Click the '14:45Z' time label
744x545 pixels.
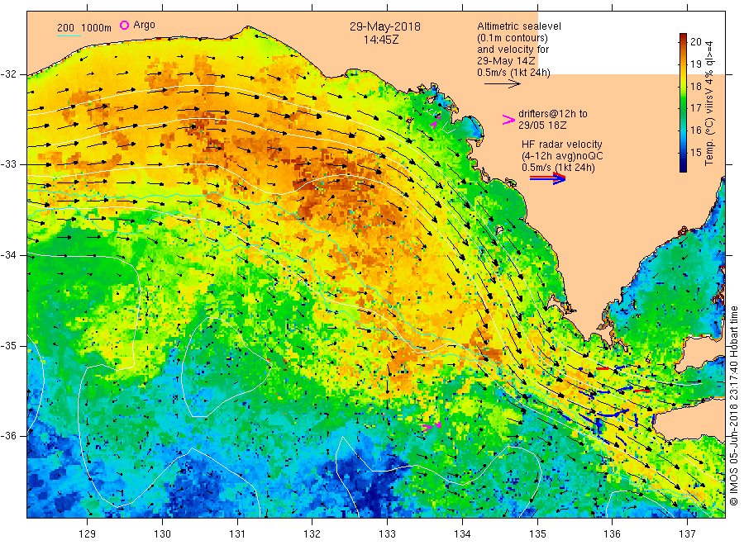381,40
